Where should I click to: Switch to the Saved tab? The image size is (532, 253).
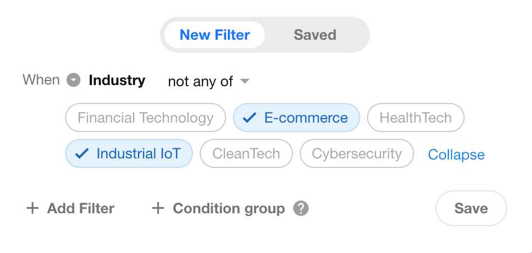pyautogui.click(x=315, y=35)
